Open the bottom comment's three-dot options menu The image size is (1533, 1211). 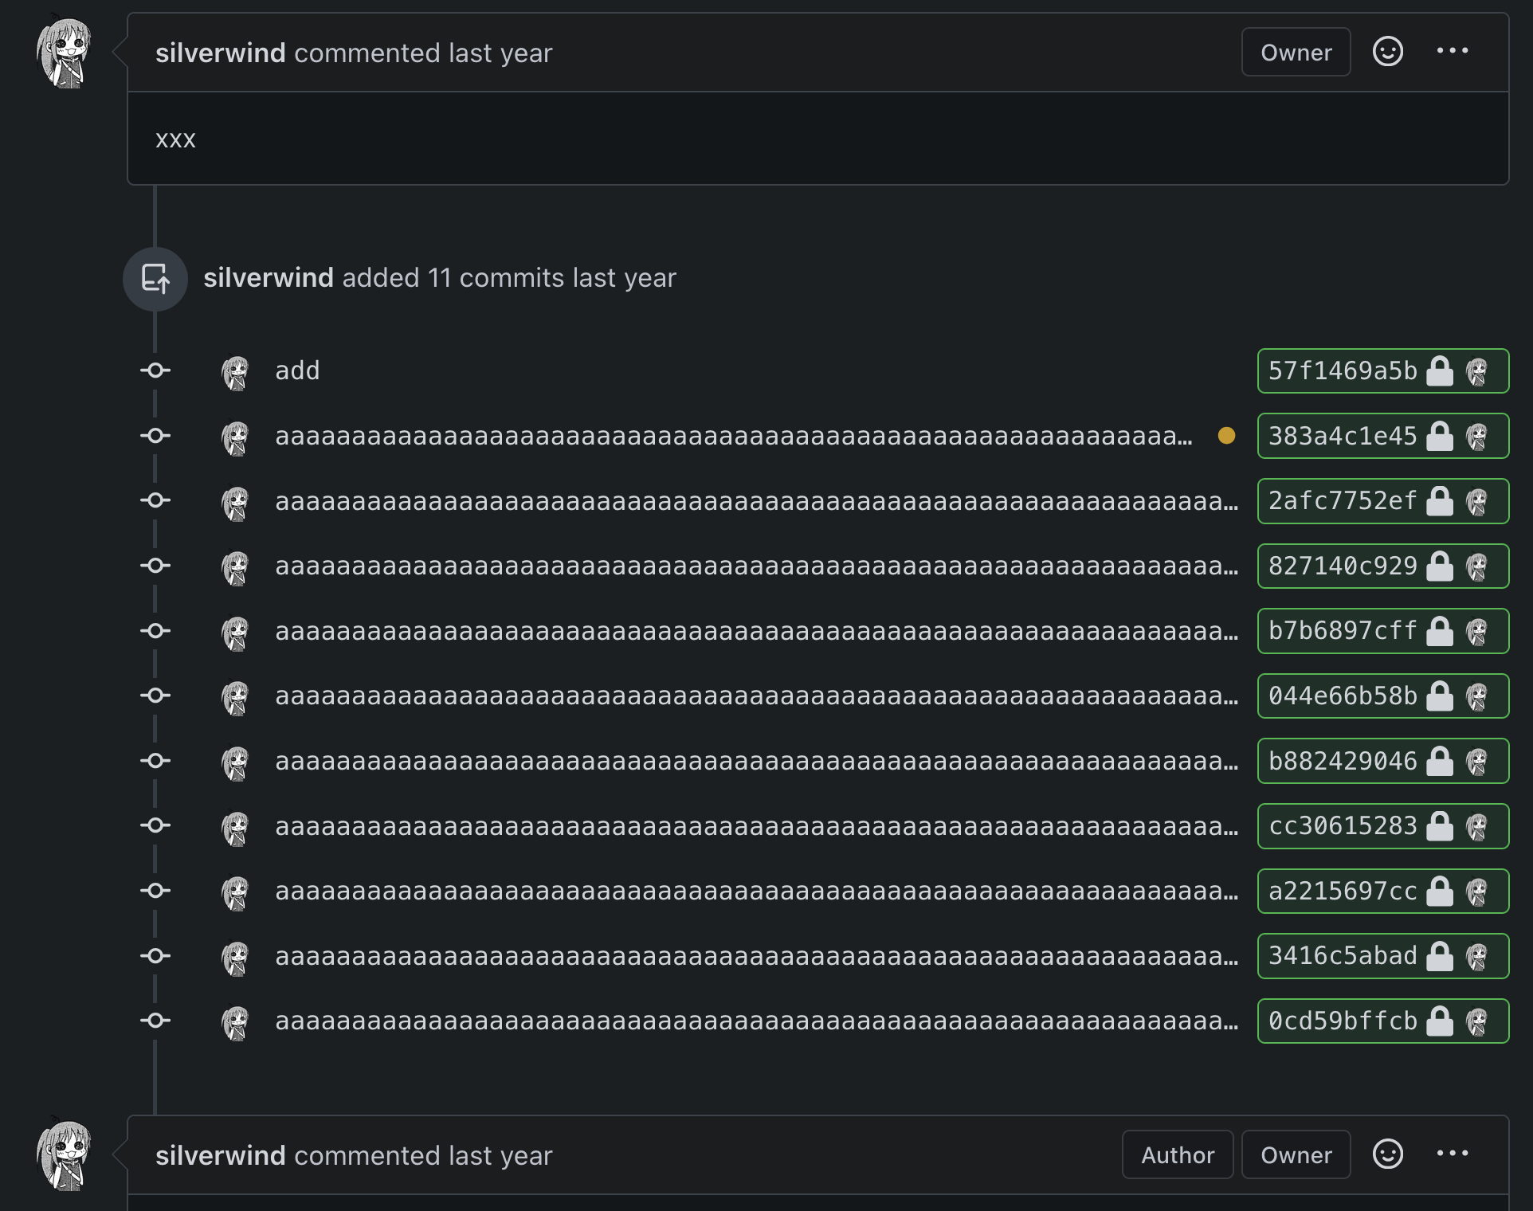pyautogui.click(x=1452, y=1154)
